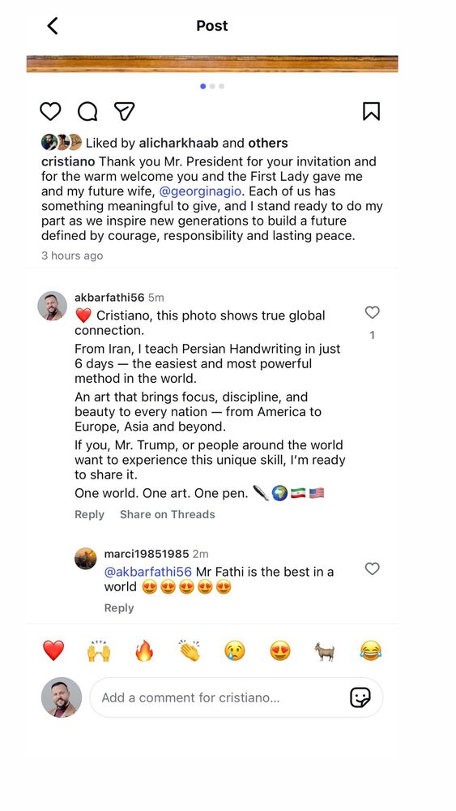This screenshot has width=456, height=811.
Task: Insert clapping hands emoji reaction
Action: 190,650
